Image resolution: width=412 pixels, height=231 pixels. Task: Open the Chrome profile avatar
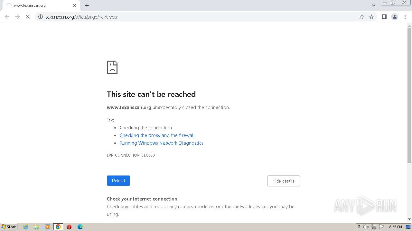pyautogui.click(x=394, y=17)
